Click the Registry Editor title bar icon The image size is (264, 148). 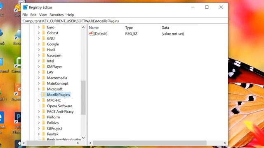(x=25, y=7)
